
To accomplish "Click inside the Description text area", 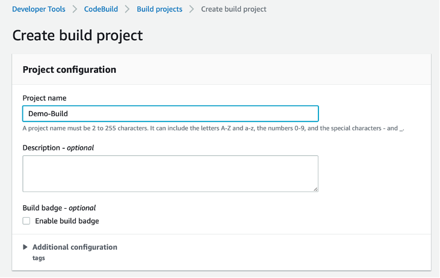I will point(170,173).
